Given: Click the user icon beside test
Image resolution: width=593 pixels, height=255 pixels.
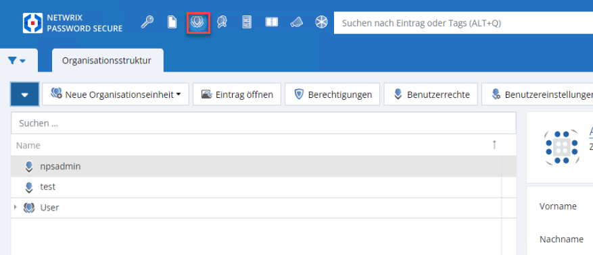Looking at the screenshot, I should coord(29,187).
